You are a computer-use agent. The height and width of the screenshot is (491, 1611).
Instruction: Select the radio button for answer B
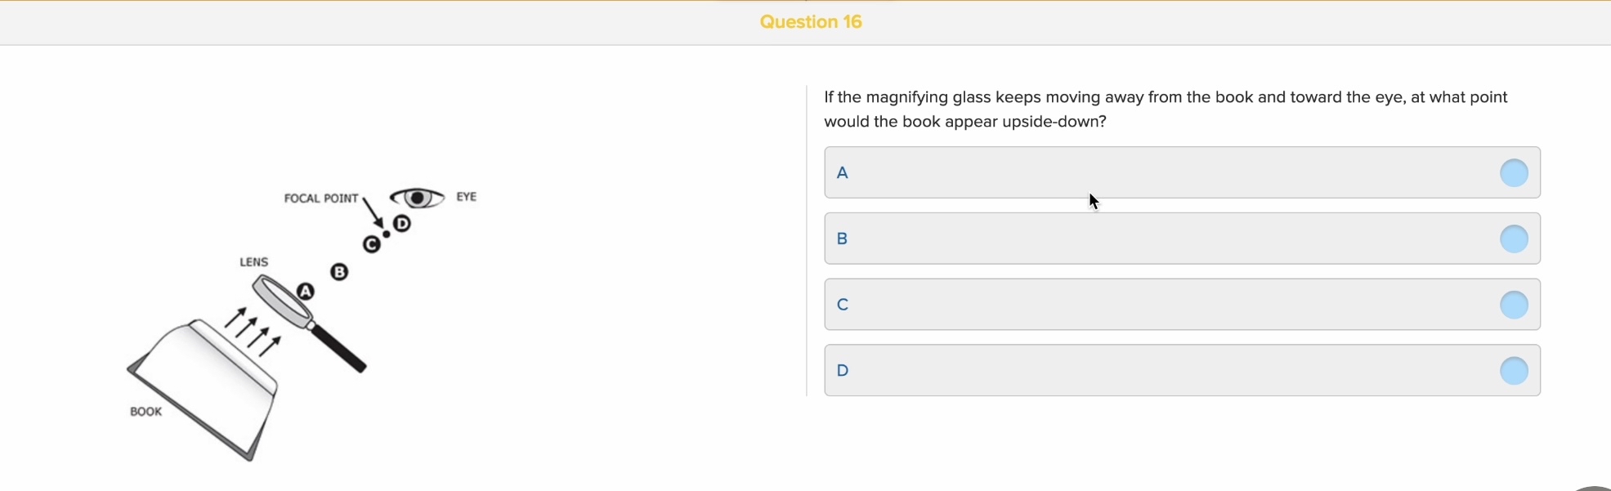click(x=1515, y=239)
